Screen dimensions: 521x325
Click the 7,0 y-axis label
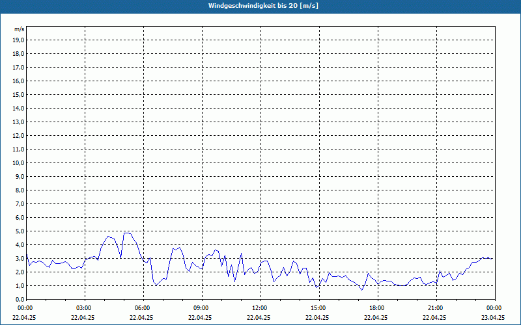[20, 204]
